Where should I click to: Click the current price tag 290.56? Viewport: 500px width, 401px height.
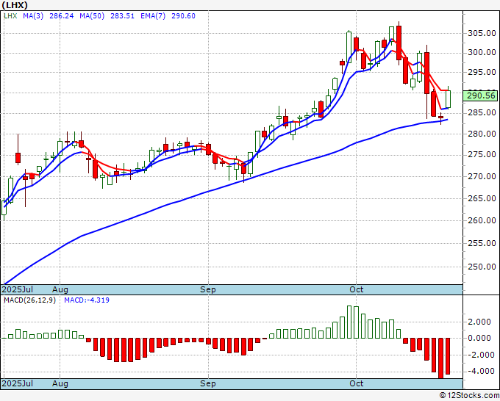(481, 95)
